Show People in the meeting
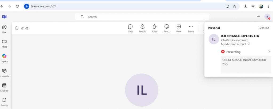 click(142, 28)
